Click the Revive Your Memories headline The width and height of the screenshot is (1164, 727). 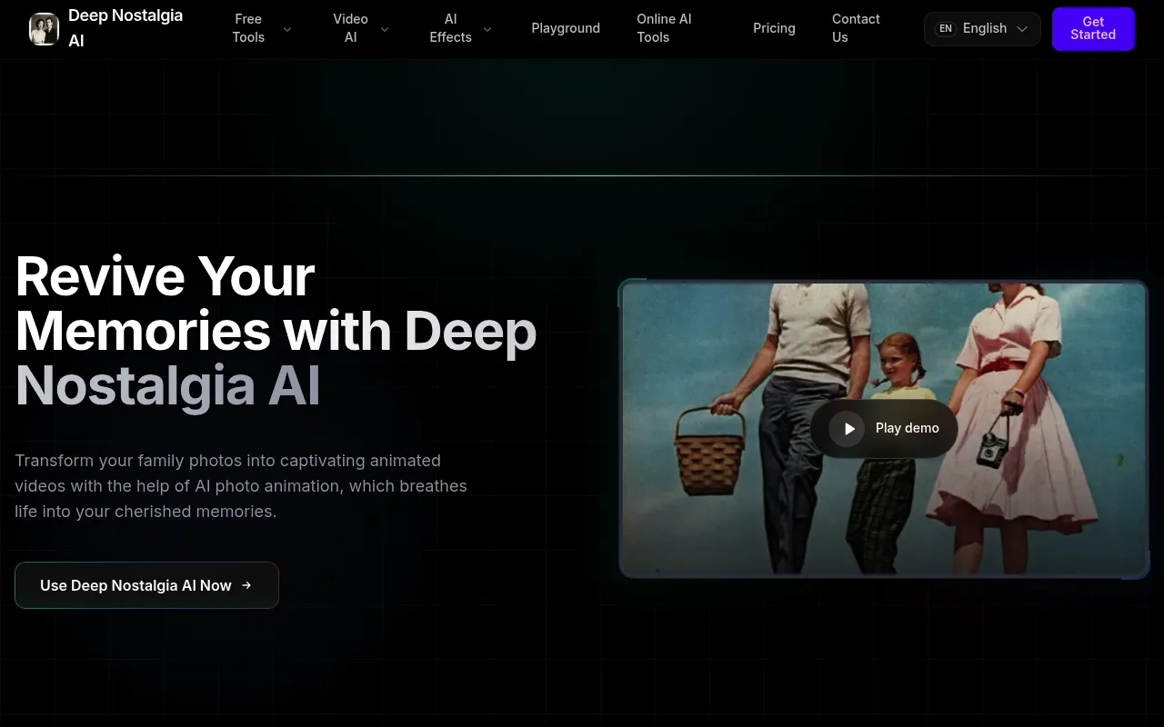[x=276, y=331]
